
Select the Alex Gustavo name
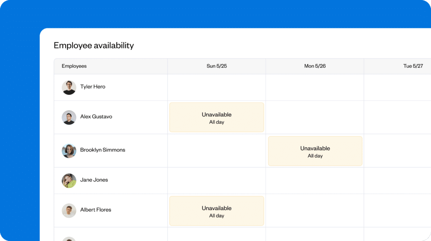[x=96, y=117]
